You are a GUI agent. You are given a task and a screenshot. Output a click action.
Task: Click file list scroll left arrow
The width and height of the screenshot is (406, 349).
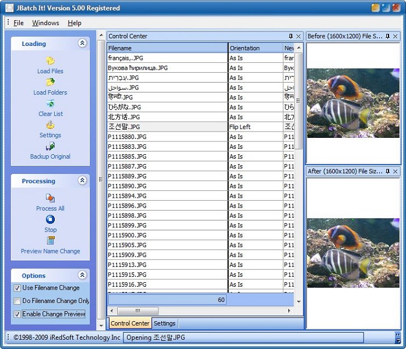click(112, 311)
